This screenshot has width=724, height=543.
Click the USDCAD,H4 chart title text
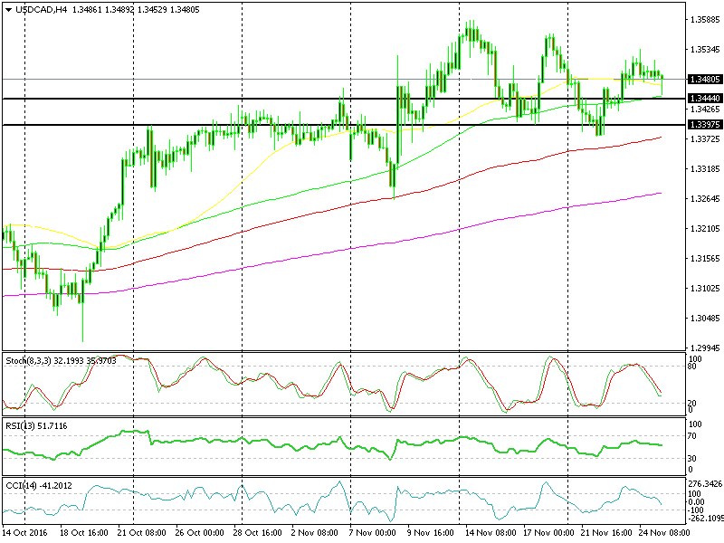pos(42,10)
